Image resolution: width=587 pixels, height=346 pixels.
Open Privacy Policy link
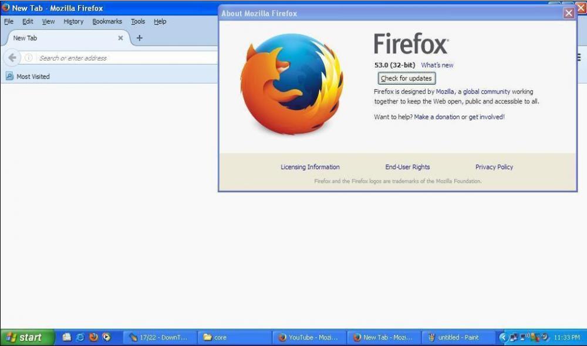click(494, 167)
